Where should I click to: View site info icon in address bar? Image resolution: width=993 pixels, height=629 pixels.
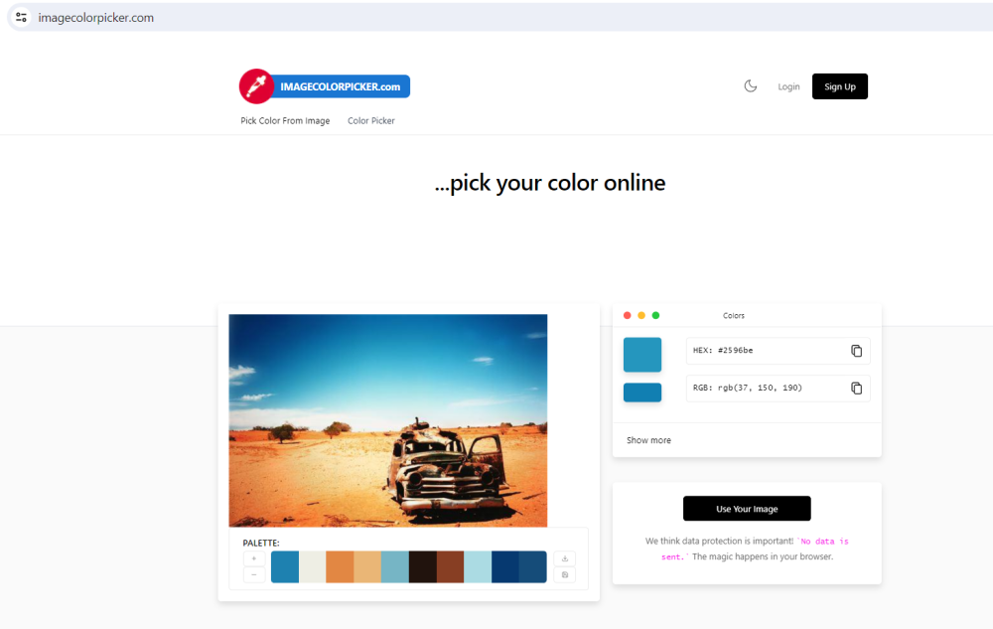[21, 17]
